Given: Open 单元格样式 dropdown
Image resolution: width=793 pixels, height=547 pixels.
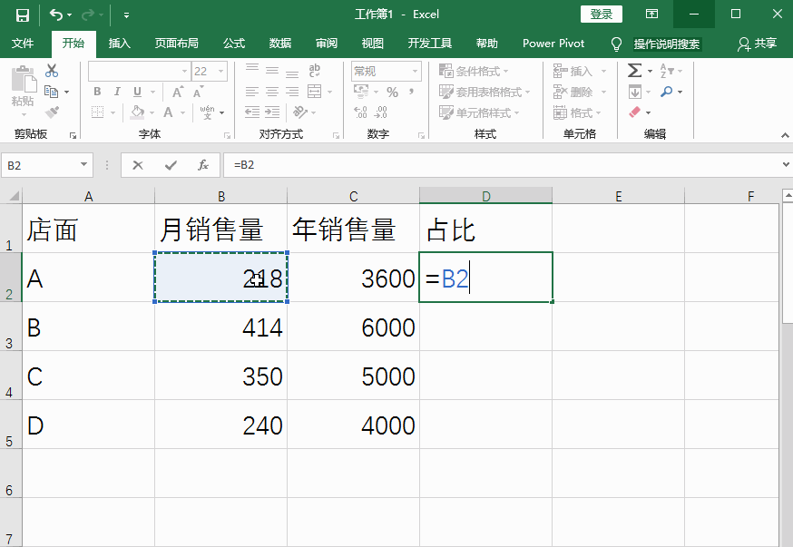Looking at the screenshot, I should [479, 112].
